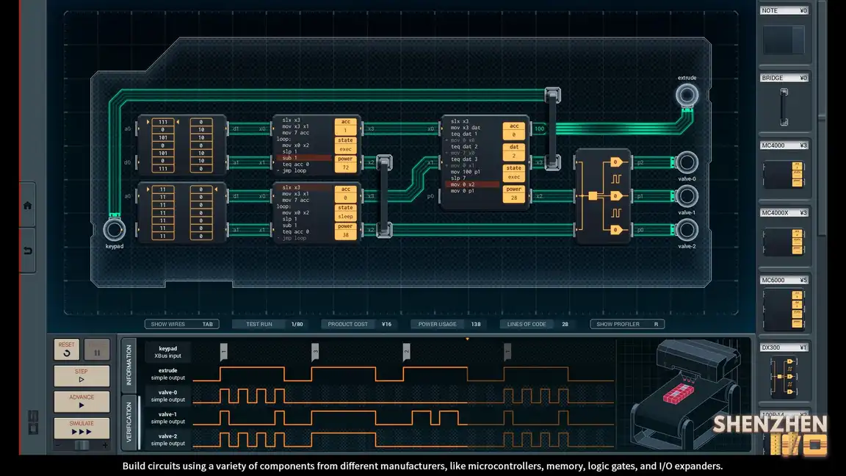846x476 pixels.
Task: Click the 'mov 0 x2' highlighted code line
Action: tap(473, 184)
